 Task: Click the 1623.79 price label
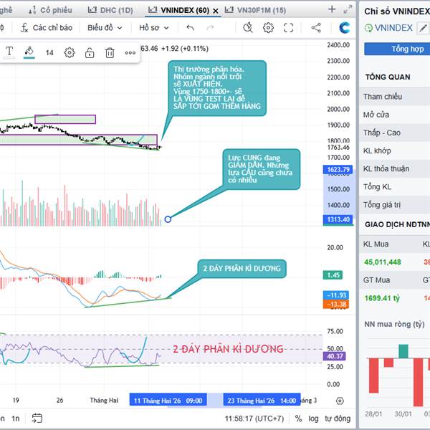click(338, 169)
